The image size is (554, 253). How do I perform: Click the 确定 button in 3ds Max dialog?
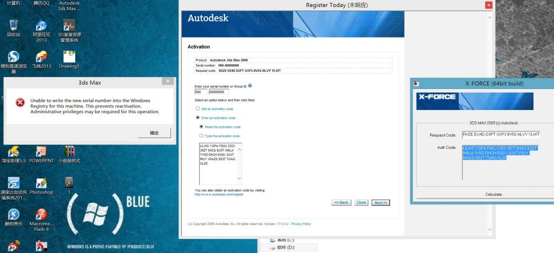[x=154, y=133]
